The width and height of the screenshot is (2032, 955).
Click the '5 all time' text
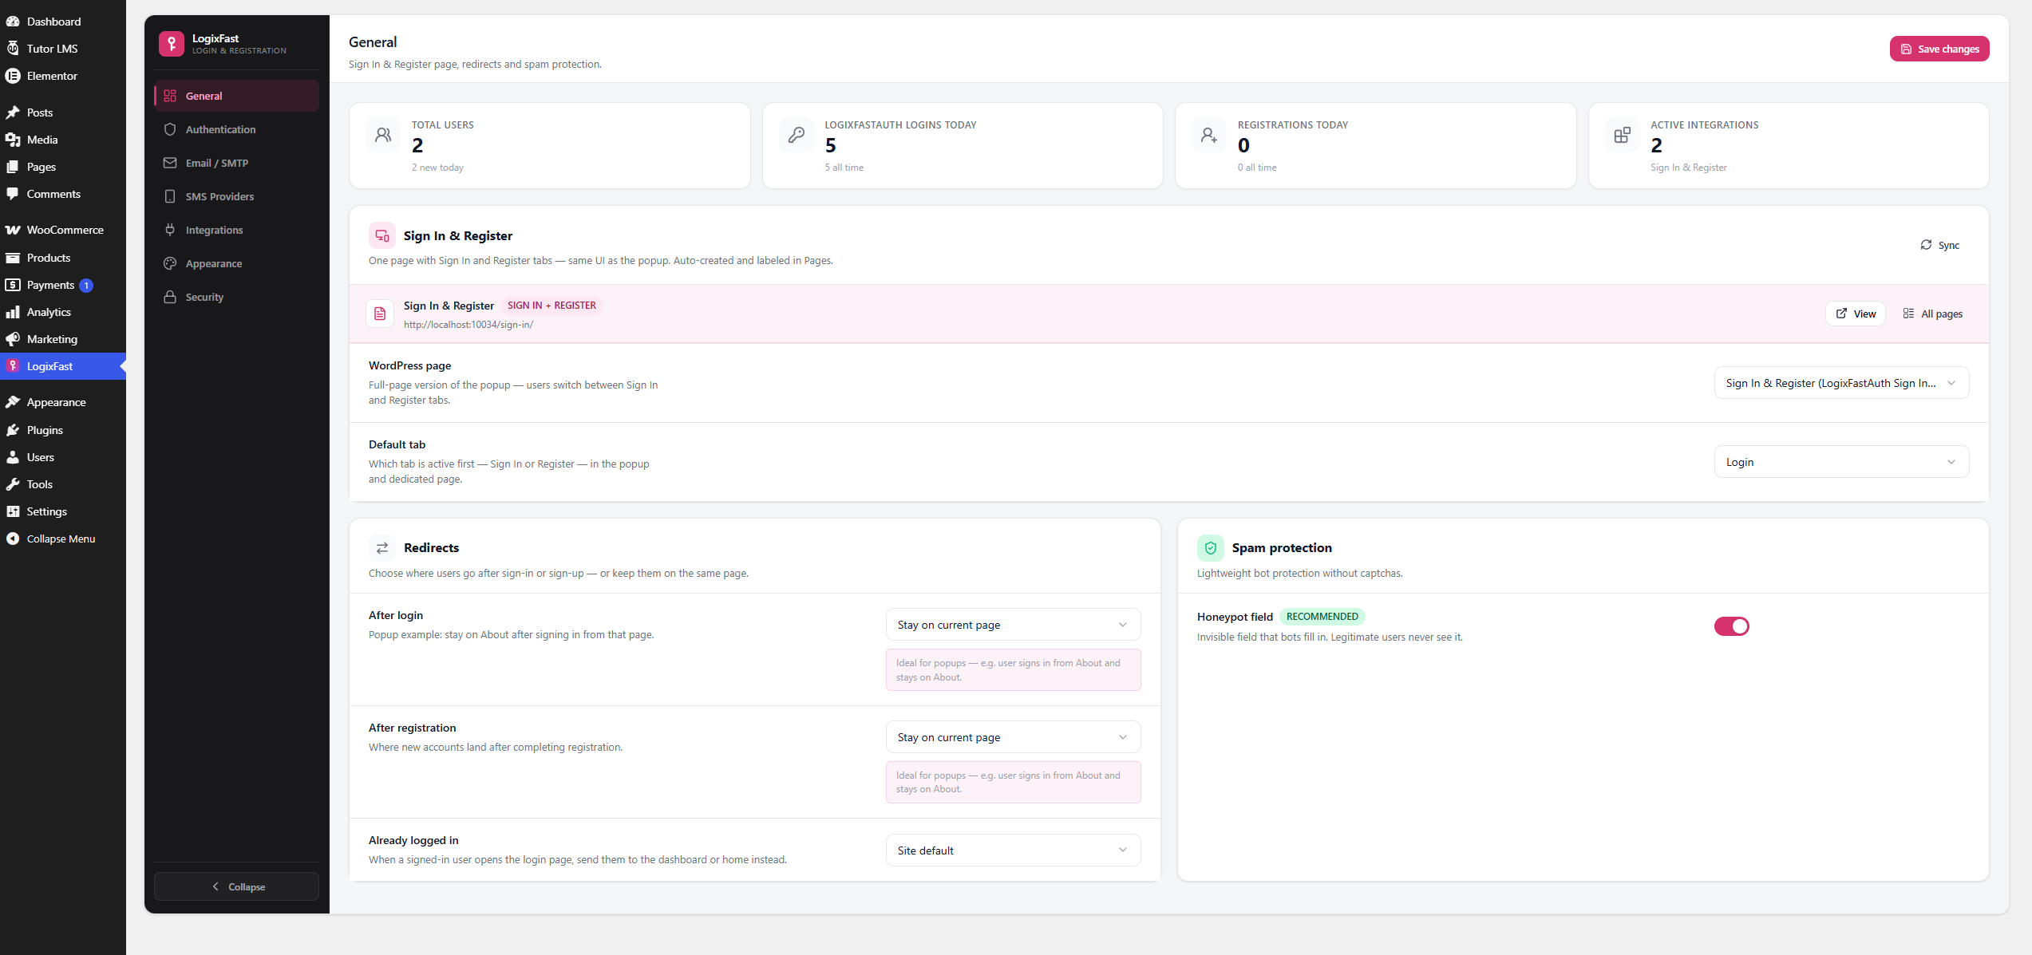coord(844,168)
